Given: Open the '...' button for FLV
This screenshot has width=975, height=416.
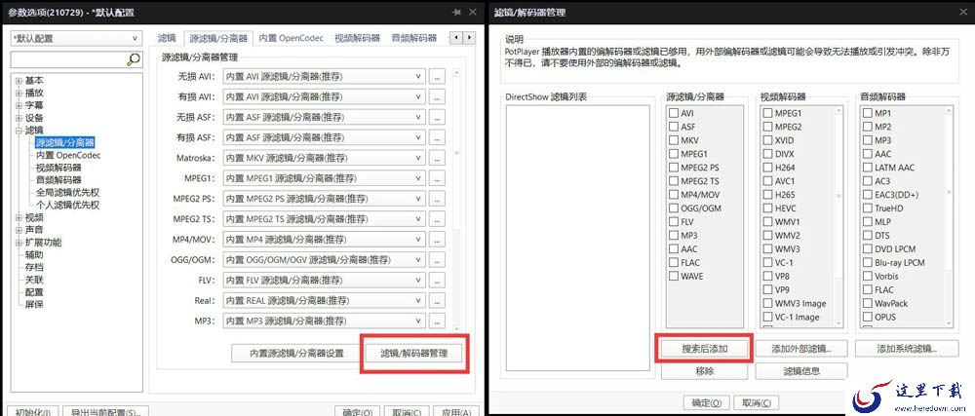Looking at the screenshot, I should [x=438, y=281].
